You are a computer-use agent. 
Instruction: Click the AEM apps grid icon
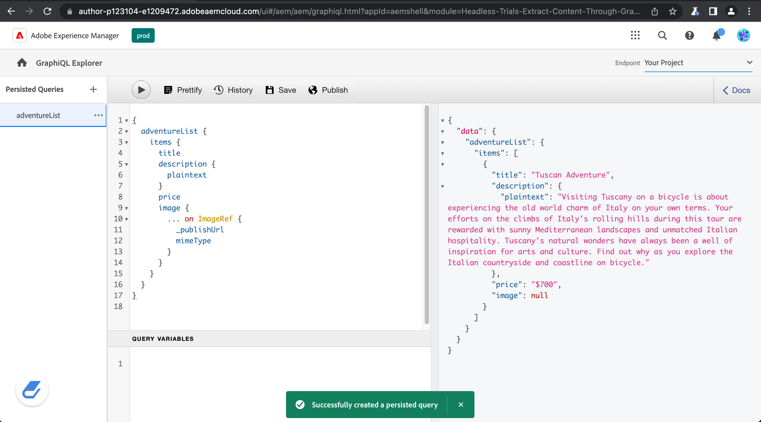point(635,35)
